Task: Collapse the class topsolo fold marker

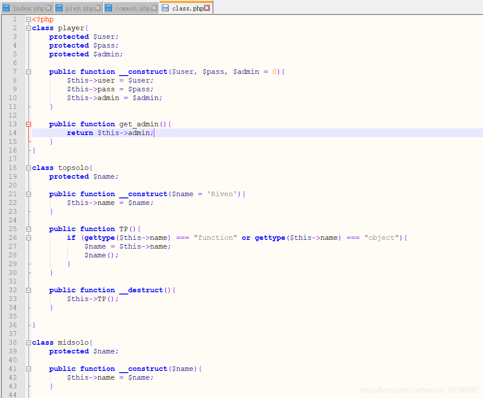Action: click(x=29, y=168)
